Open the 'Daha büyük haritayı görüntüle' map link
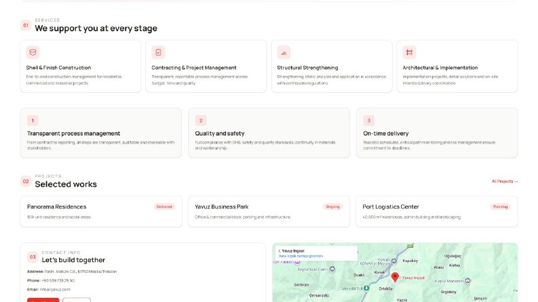 point(301,256)
